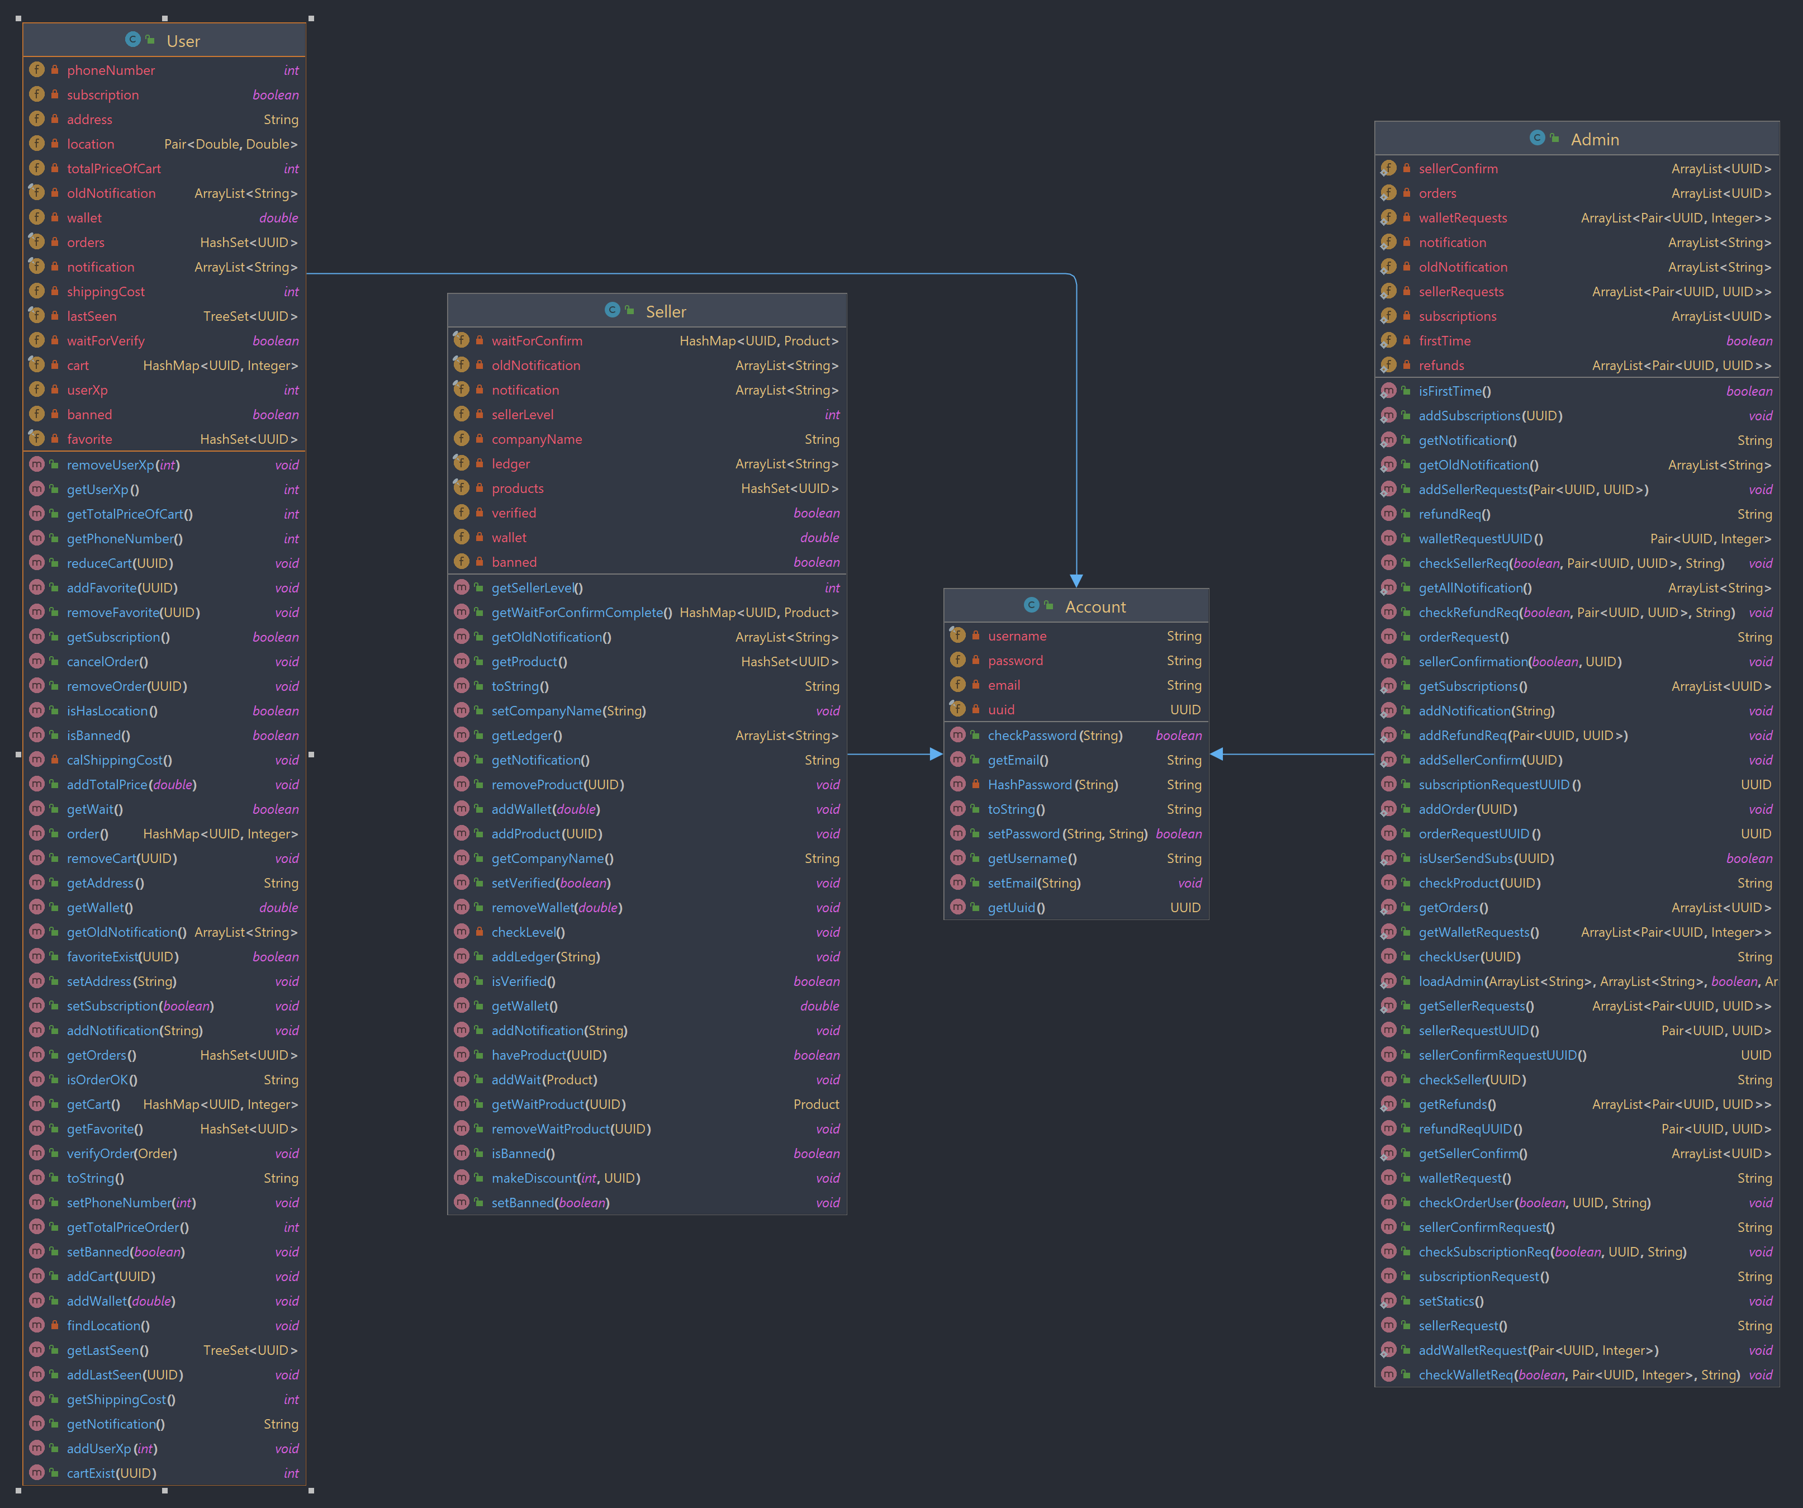Image resolution: width=1803 pixels, height=1508 pixels.
Task: Select the totalPriceOfCart field in User
Action: (x=113, y=168)
